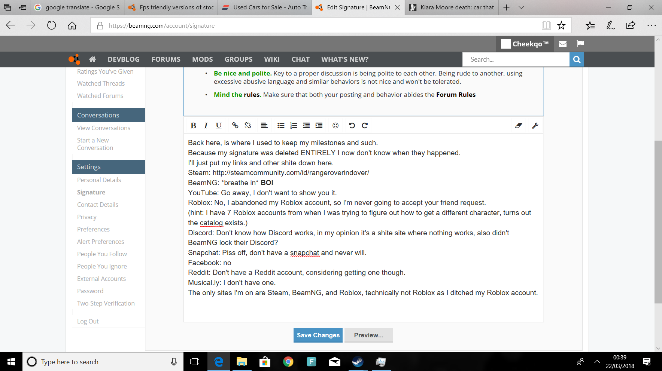Click Log Out in the sidebar
The image size is (662, 371).
[x=88, y=321]
